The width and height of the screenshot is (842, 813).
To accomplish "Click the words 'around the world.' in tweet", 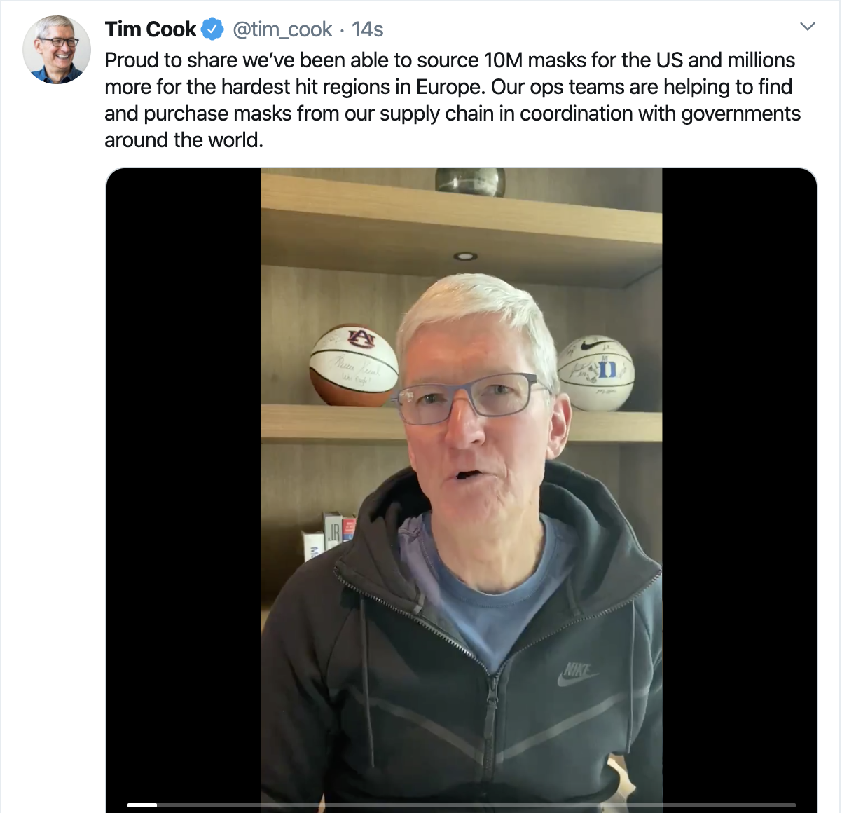I will point(184,140).
